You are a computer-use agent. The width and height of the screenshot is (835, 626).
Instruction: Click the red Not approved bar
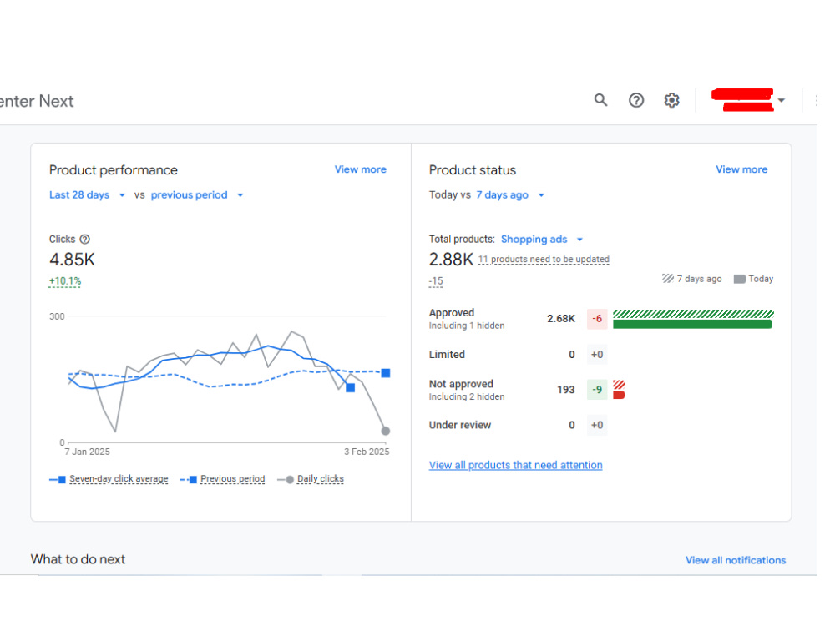pos(619,395)
